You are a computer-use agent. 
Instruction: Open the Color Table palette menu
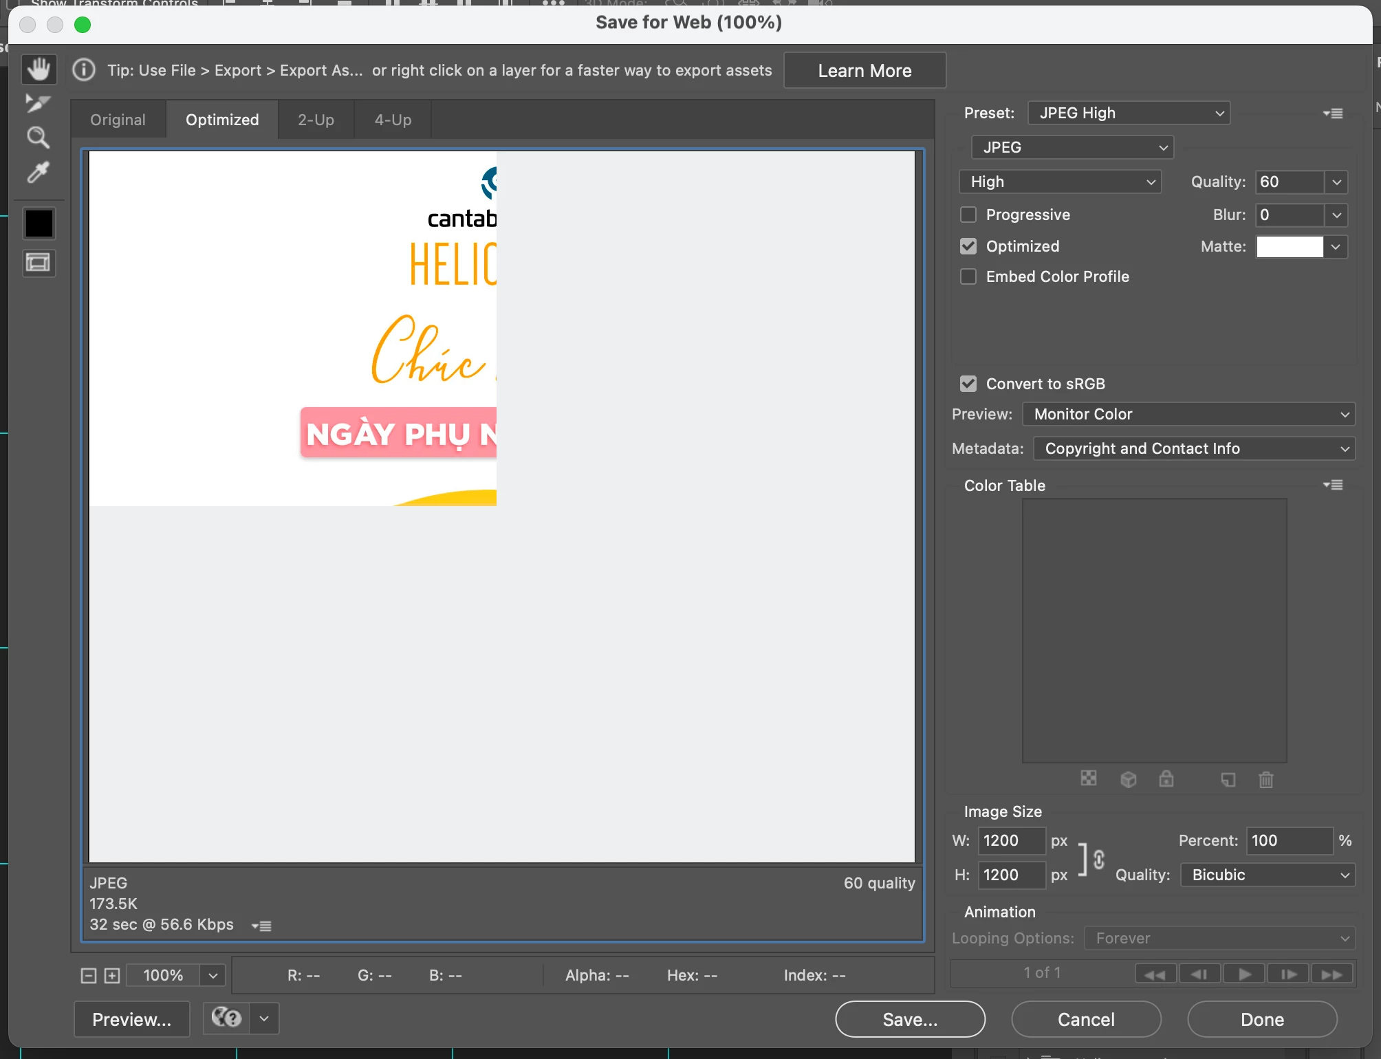[1333, 485]
